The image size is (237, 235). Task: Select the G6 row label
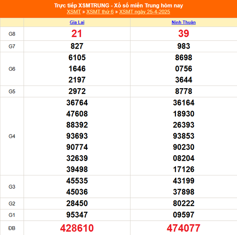tap(12, 69)
